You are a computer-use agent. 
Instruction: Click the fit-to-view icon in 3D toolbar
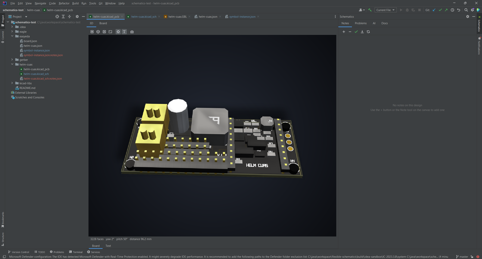pos(110,32)
